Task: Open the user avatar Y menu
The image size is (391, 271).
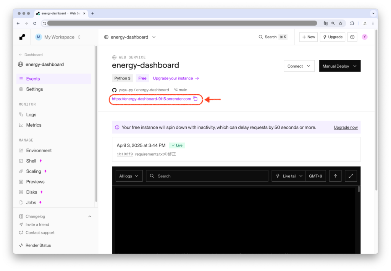Action: click(365, 37)
